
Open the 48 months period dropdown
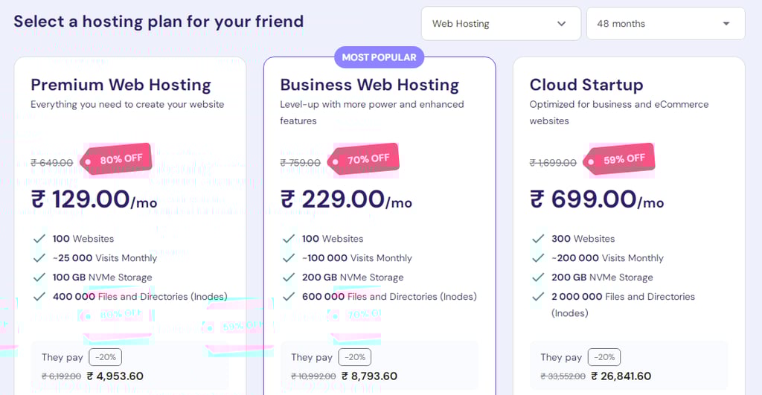tap(666, 23)
